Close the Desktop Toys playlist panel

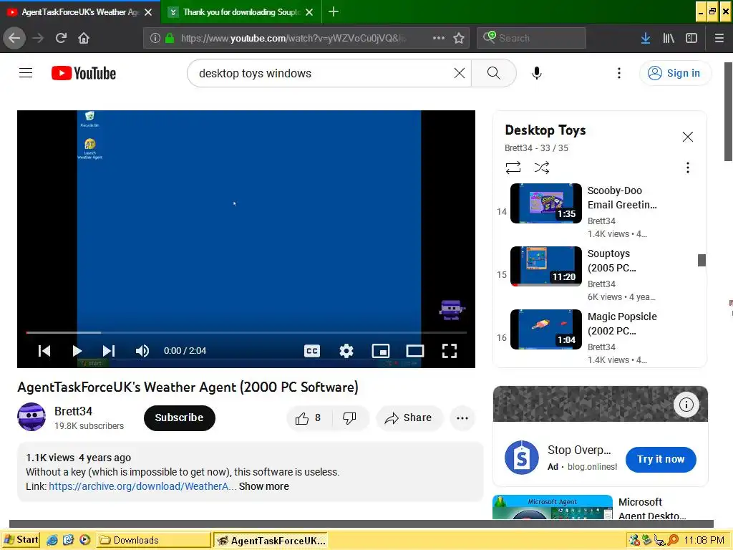(x=688, y=137)
